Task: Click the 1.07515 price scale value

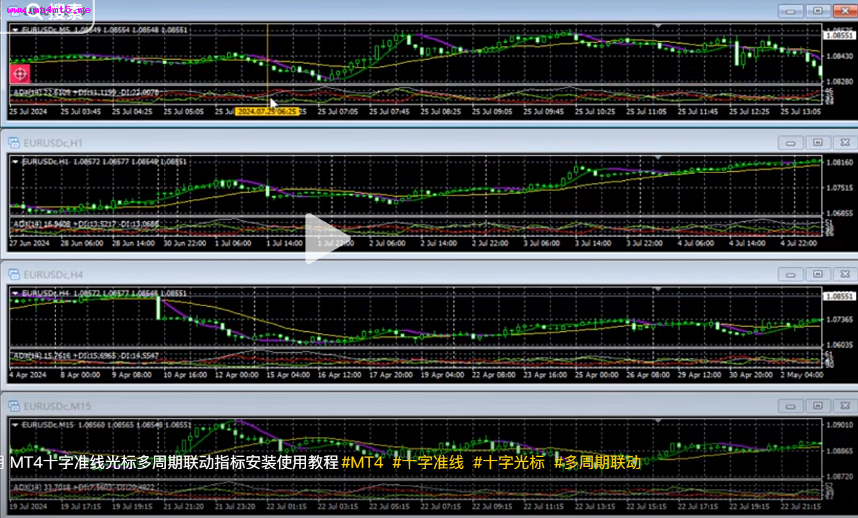Action: 839,188
